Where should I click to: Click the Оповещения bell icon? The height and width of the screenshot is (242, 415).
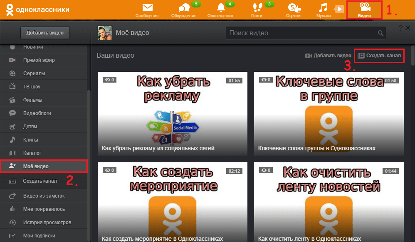pos(221,8)
